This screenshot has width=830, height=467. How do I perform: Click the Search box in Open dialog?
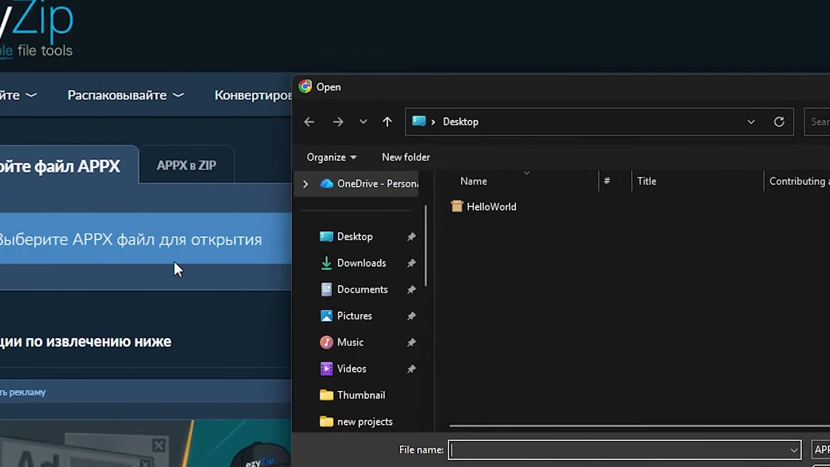pyautogui.click(x=817, y=122)
